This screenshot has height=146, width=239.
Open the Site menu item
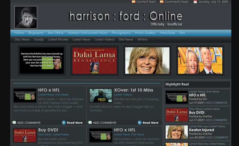182,33
